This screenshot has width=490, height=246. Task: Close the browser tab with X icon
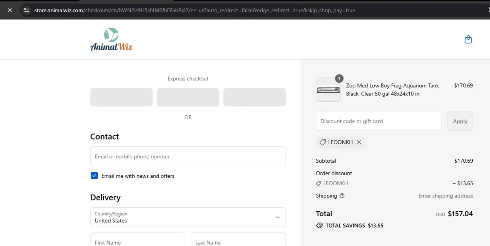pyautogui.click(x=10, y=10)
